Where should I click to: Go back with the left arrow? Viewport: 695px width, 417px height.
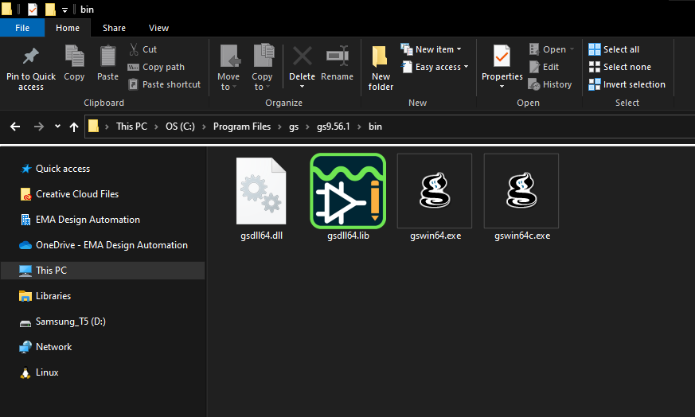pos(15,127)
